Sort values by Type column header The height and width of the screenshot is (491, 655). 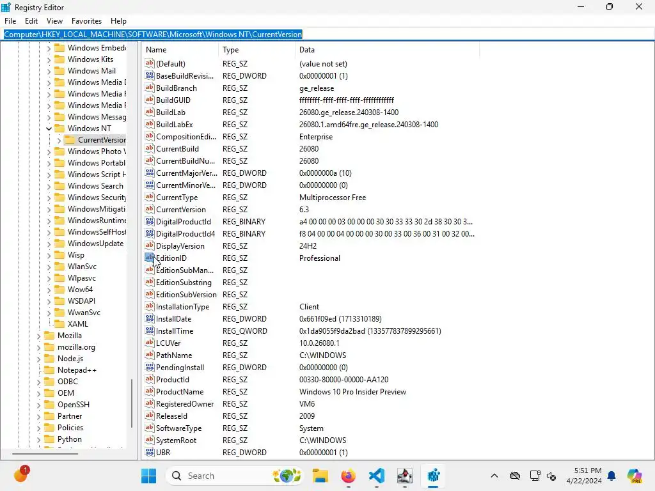(256, 50)
